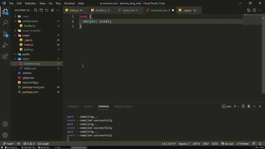
Task: Change language mode SCSS
Action: pyautogui.click(x=215, y=144)
